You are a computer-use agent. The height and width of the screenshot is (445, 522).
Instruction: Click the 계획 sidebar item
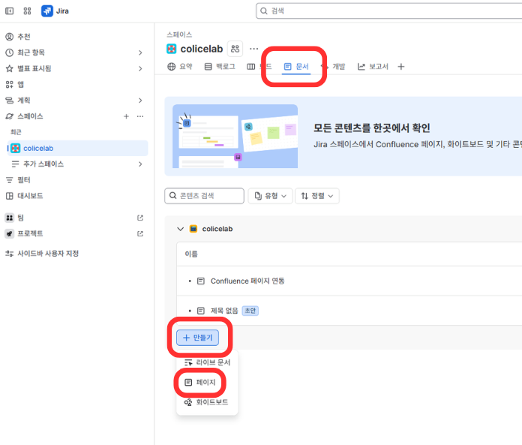(x=24, y=101)
